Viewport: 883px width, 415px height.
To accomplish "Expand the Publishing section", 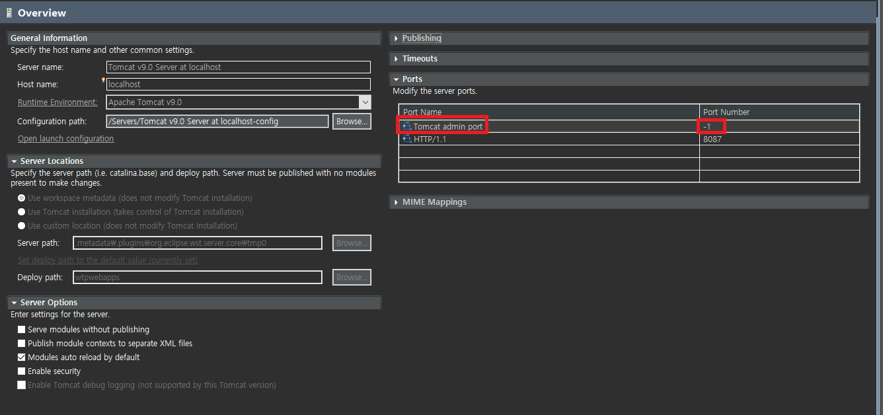I will [396, 38].
